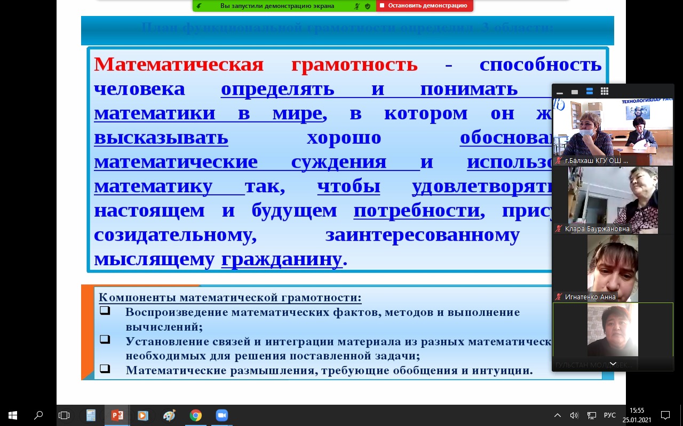Viewport: 683px width, 426px height.
Task: Switch Zoom panel to single active speaker view
Action: (x=575, y=92)
